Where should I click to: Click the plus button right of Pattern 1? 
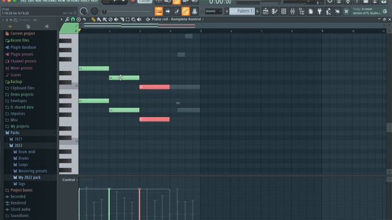(x=257, y=11)
